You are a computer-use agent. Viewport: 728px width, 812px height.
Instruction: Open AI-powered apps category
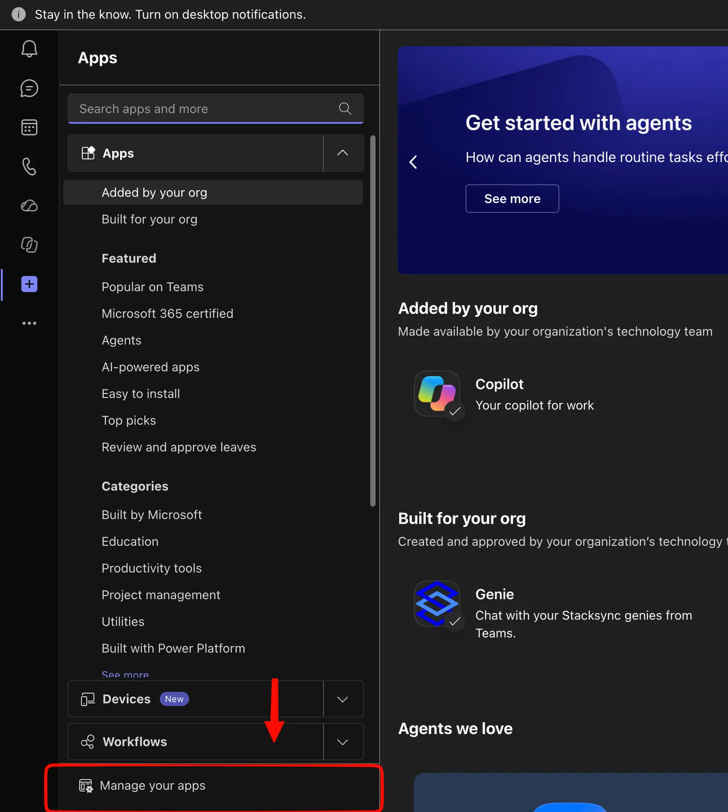tap(151, 367)
